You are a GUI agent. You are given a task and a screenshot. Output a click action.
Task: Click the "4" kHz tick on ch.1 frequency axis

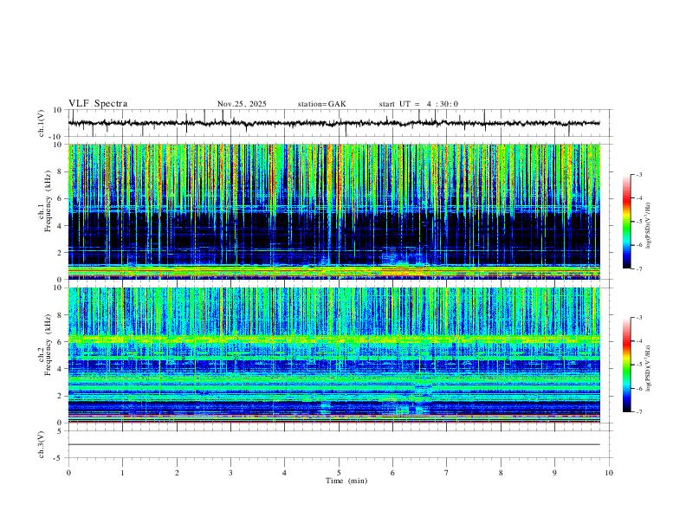pyautogui.click(x=61, y=226)
